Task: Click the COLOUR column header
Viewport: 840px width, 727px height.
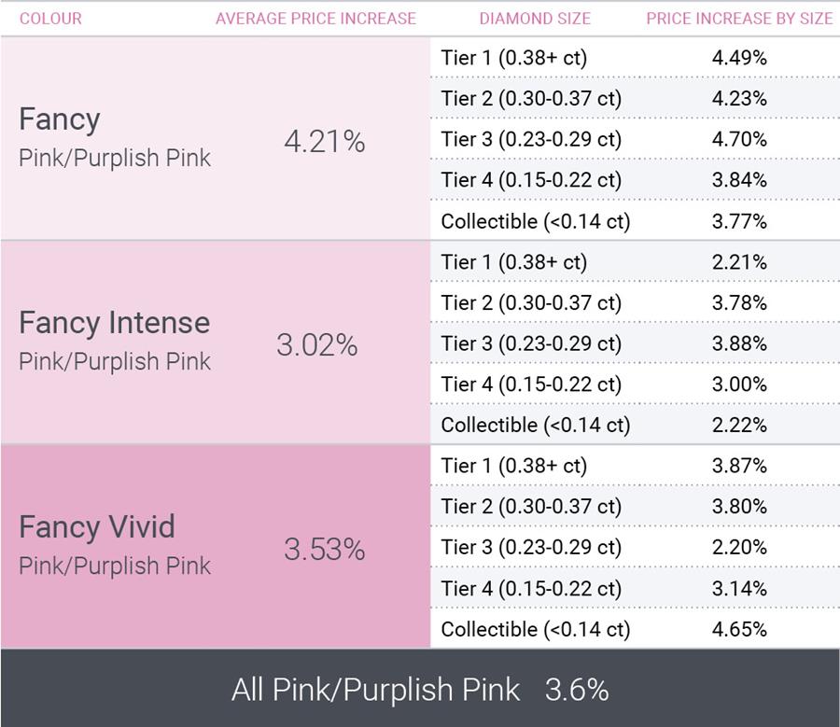Action: pos(51,19)
